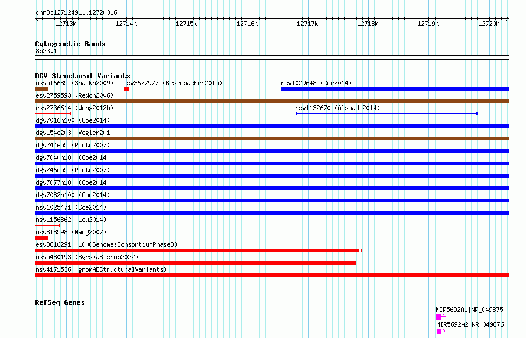Click the blue dgv7016n100 variant bar
The image size is (526, 338).
click(x=272, y=126)
